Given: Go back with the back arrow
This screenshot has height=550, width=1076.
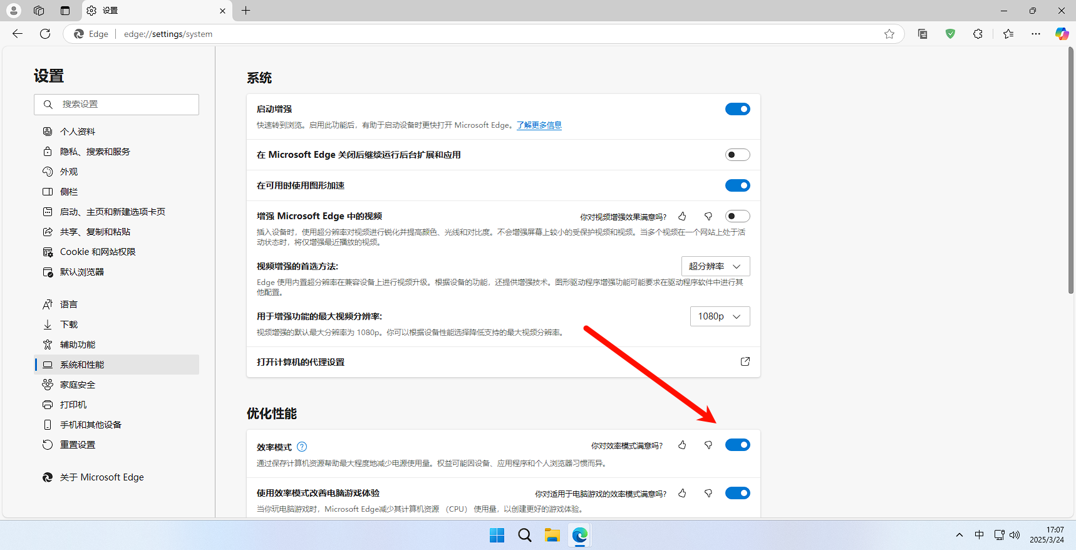Looking at the screenshot, I should click(x=18, y=34).
